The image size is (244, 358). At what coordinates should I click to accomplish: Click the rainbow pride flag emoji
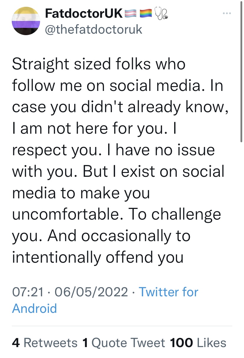coord(145,14)
